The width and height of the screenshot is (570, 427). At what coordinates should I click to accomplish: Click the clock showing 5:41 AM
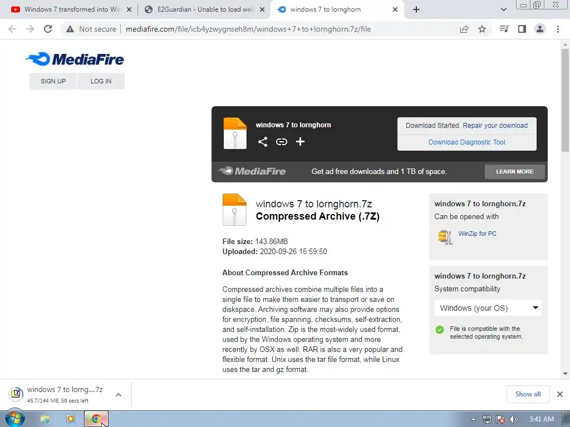pyautogui.click(x=542, y=419)
